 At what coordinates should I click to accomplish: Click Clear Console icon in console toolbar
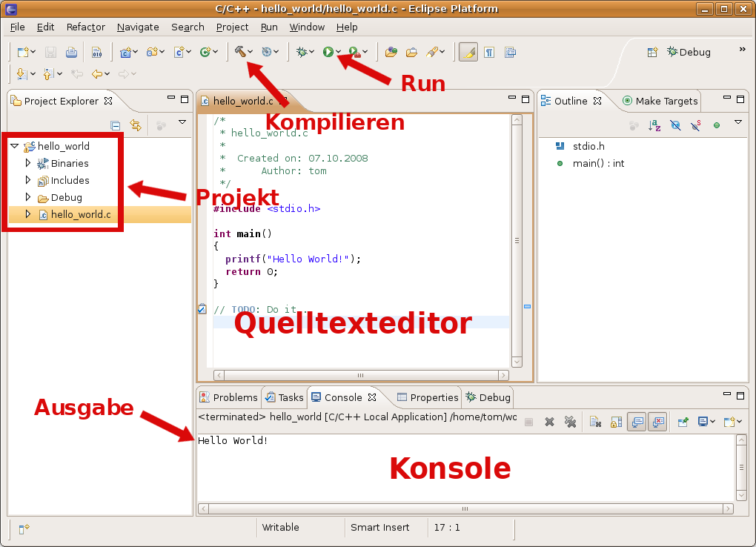tap(595, 422)
